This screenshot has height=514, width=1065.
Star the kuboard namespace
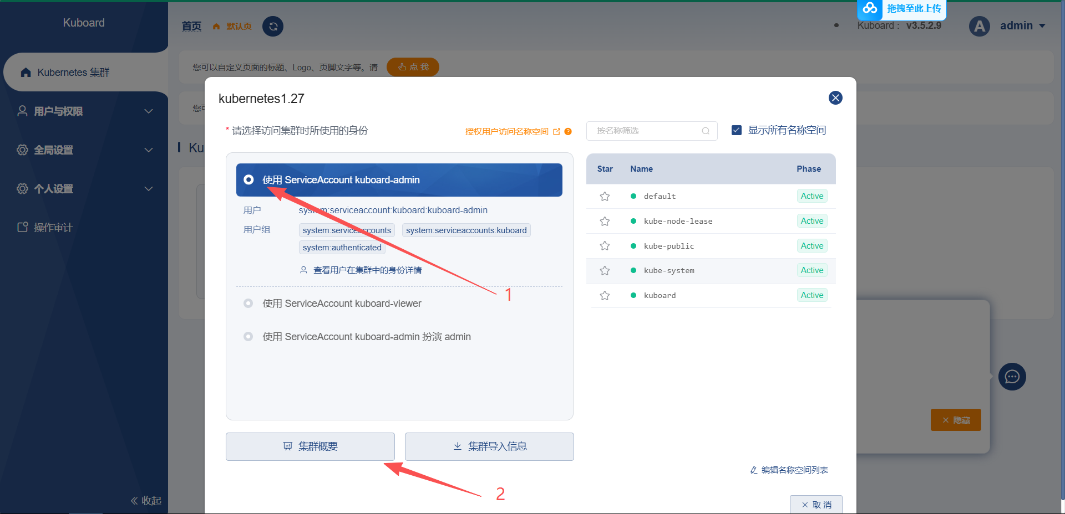[605, 295]
